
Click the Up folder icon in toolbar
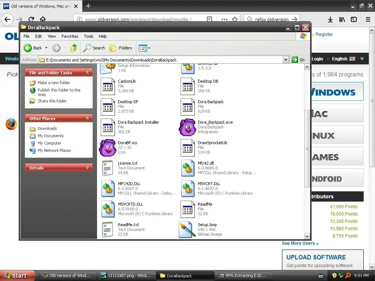[x=74, y=48]
